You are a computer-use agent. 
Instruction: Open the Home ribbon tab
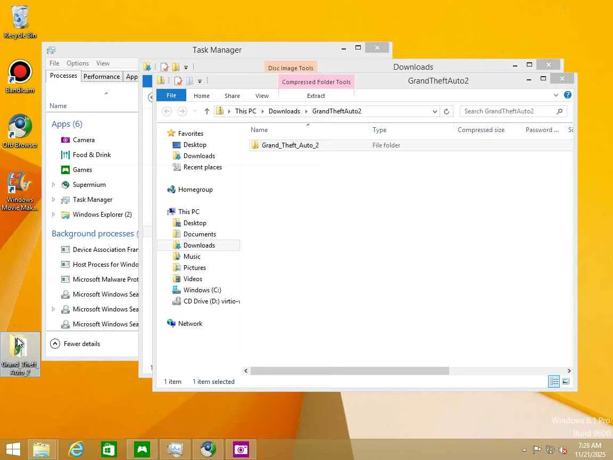[201, 96]
